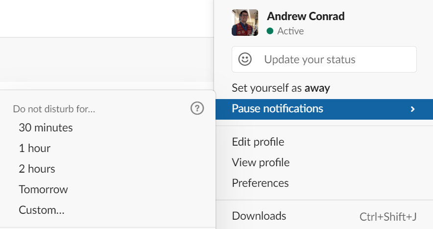Open the Downloads menu entry
This screenshot has height=229, width=433.
(259, 216)
